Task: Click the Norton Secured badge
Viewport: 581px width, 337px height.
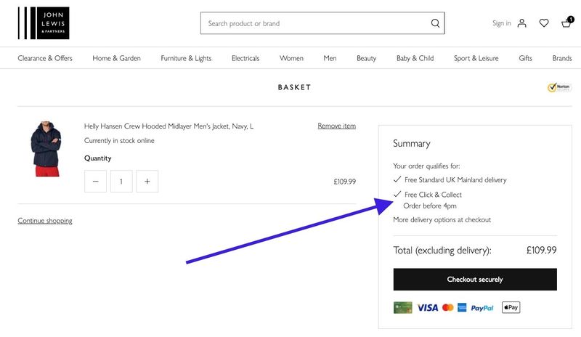Action: click(x=559, y=87)
